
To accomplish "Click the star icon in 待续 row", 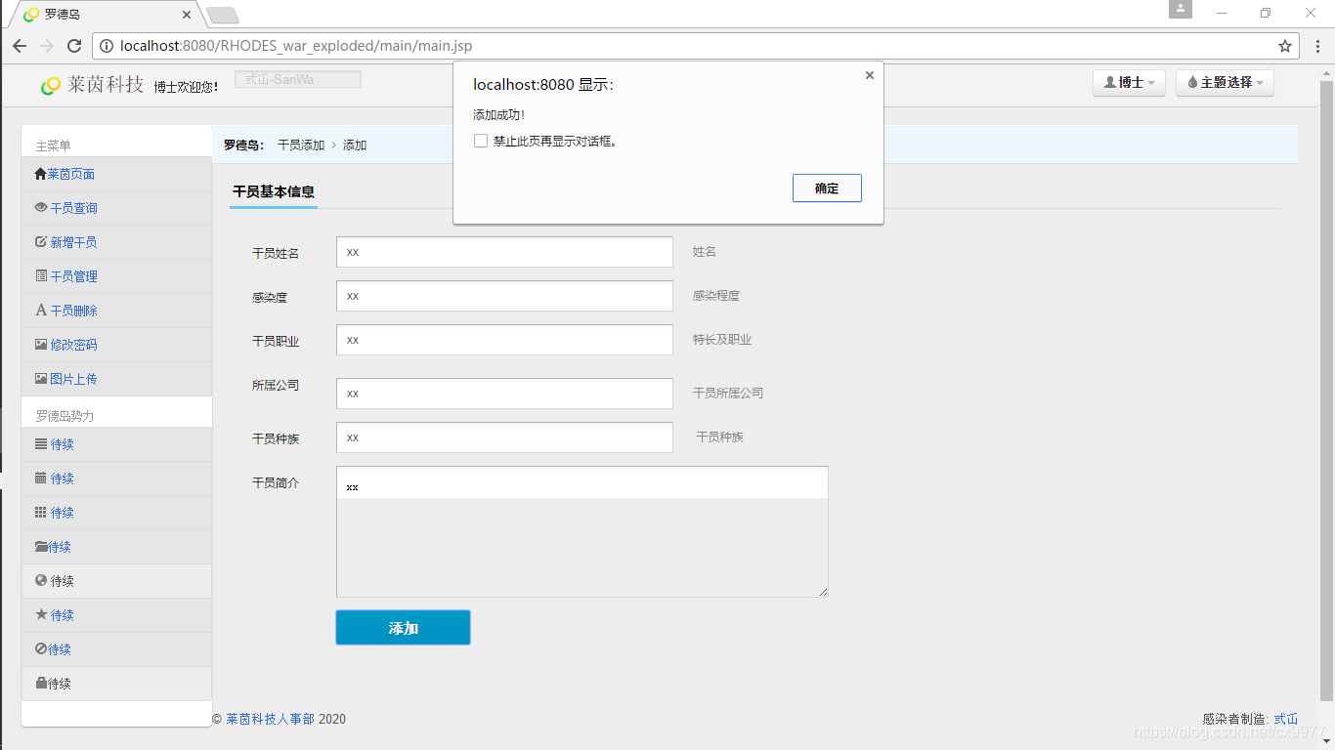I will point(41,615).
